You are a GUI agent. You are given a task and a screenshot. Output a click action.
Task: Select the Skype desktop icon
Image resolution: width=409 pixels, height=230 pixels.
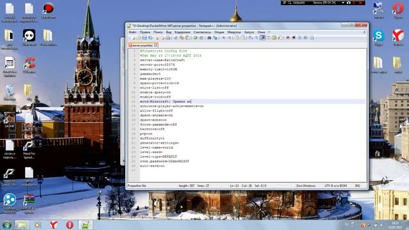(x=378, y=38)
